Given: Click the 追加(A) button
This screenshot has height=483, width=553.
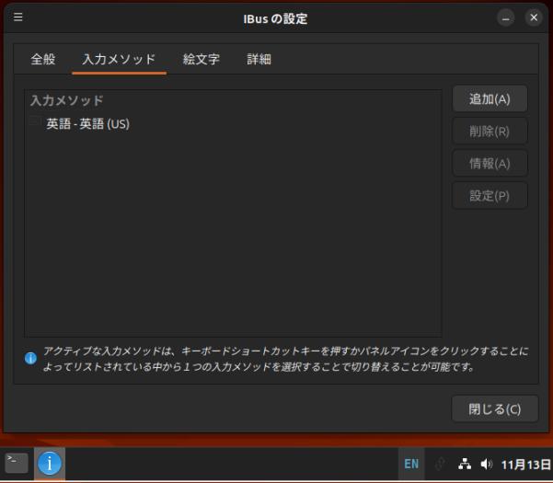Looking at the screenshot, I should click(x=490, y=99).
